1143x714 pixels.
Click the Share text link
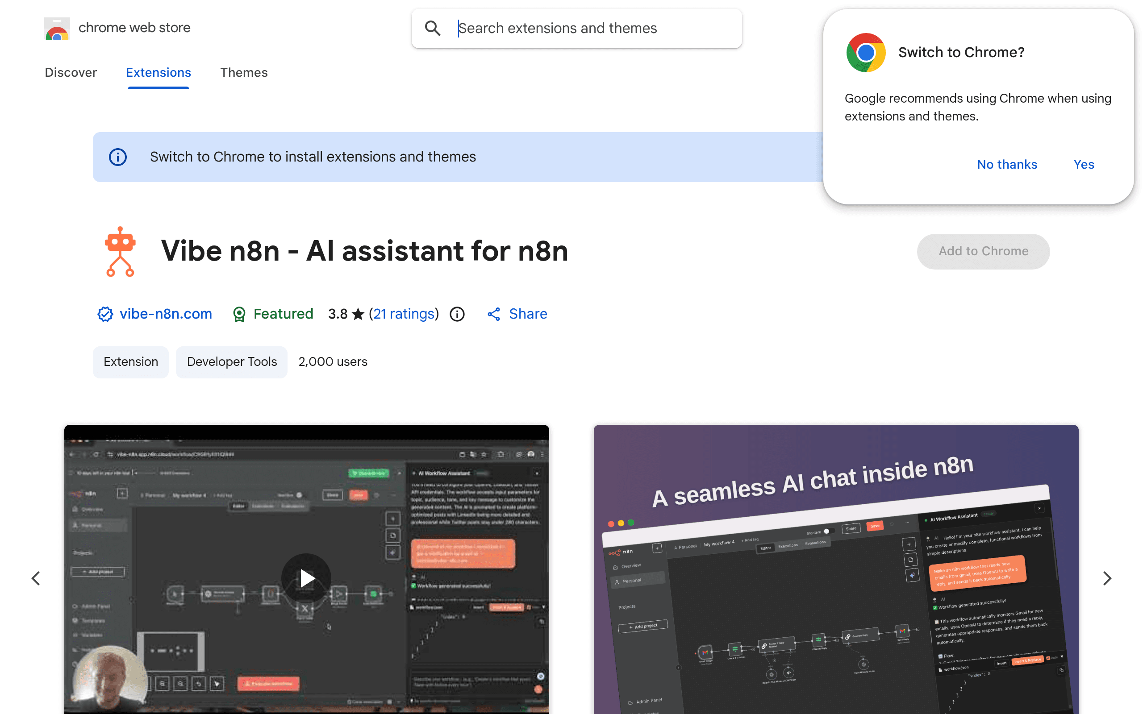point(528,314)
